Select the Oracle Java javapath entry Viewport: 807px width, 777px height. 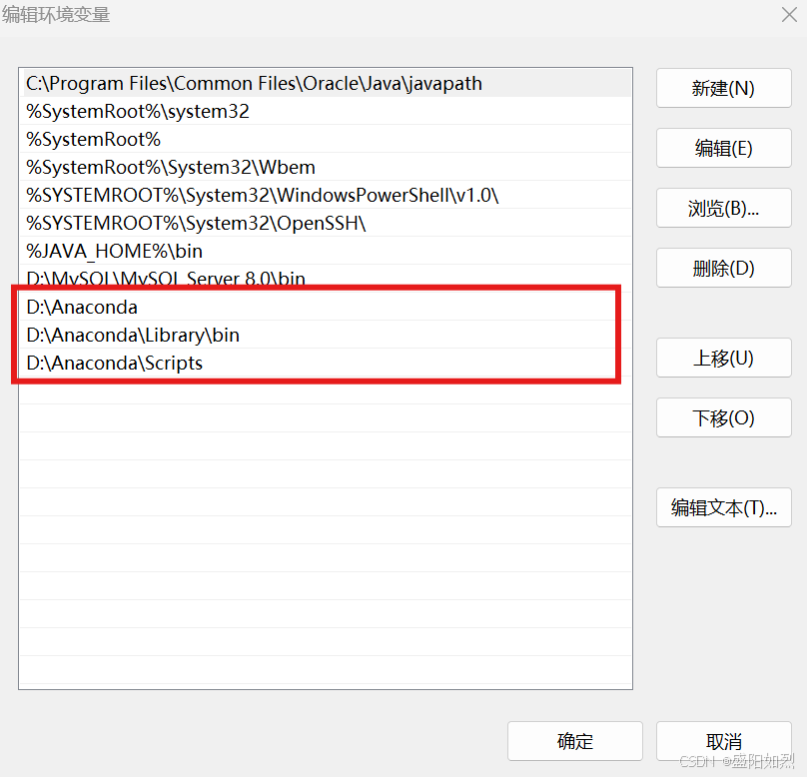pos(326,83)
